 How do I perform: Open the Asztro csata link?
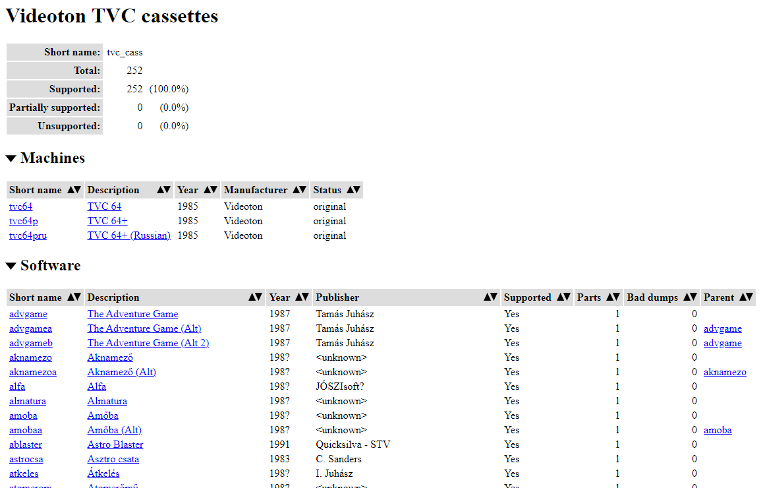(113, 460)
